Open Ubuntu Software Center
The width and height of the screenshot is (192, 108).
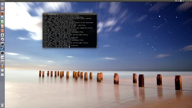click(2, 31)
